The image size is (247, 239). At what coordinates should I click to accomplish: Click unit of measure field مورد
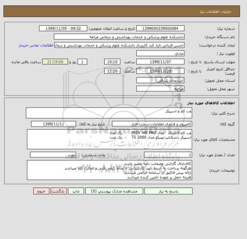53,155
